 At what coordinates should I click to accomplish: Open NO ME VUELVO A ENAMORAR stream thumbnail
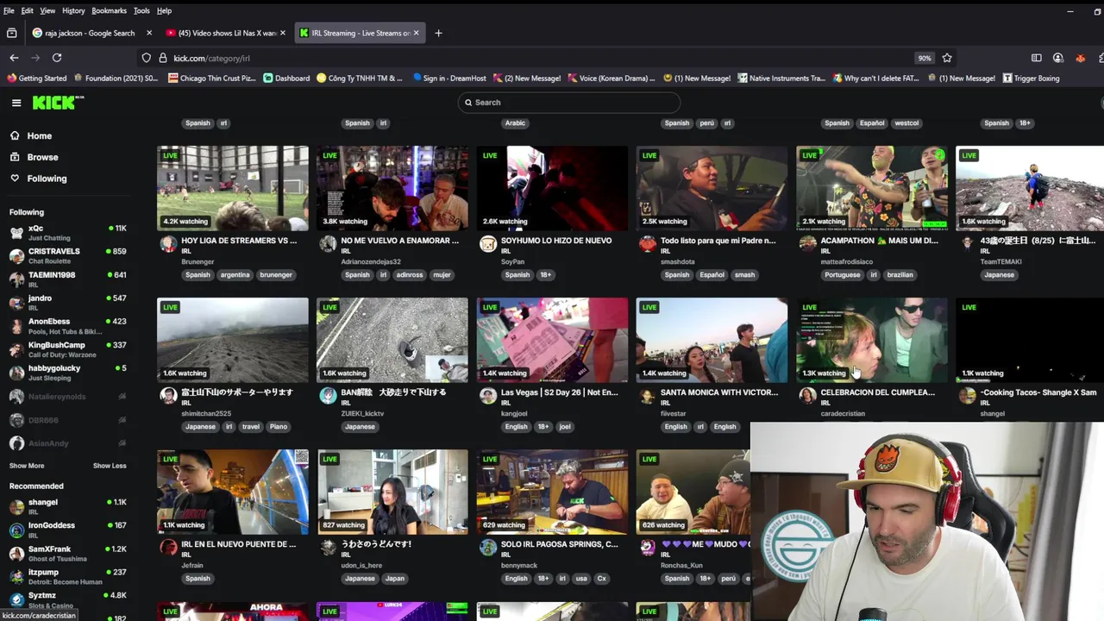[x=392, y=188]
